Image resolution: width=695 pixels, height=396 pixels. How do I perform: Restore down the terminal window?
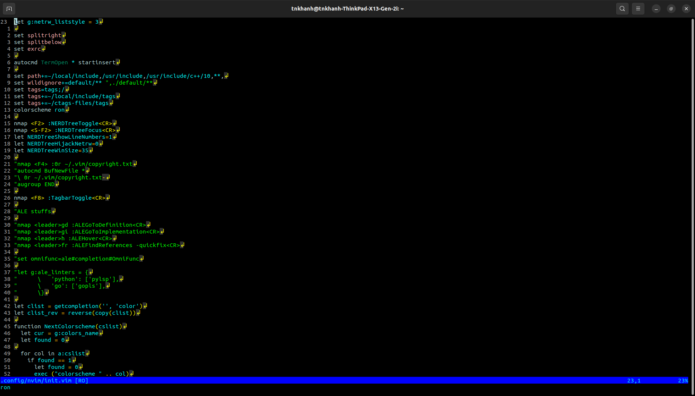point(671,9)
